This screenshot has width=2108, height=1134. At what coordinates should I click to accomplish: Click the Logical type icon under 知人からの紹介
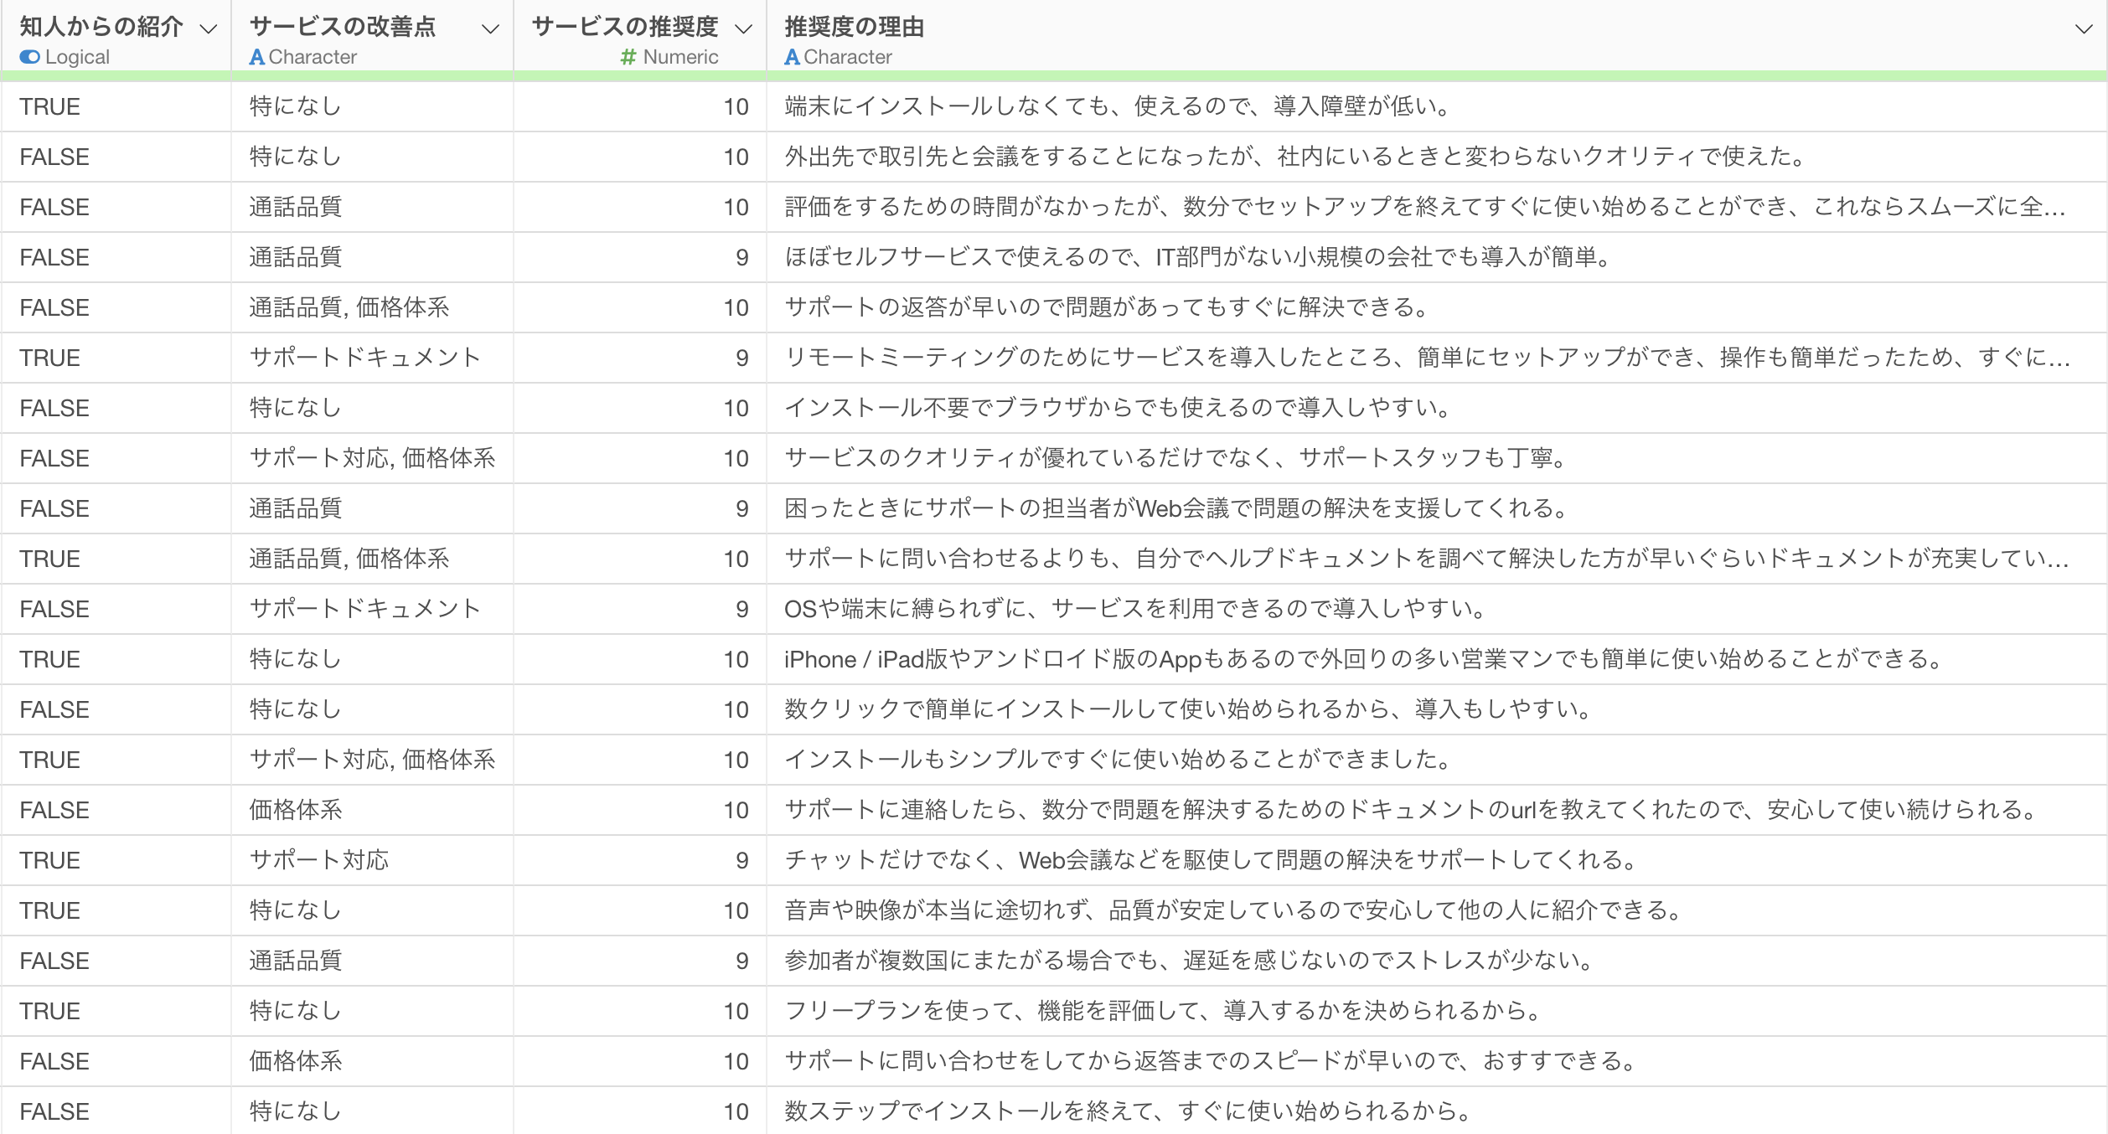29,57
